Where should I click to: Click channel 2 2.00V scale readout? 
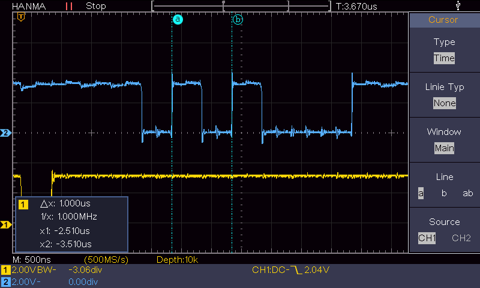point(26,282)
